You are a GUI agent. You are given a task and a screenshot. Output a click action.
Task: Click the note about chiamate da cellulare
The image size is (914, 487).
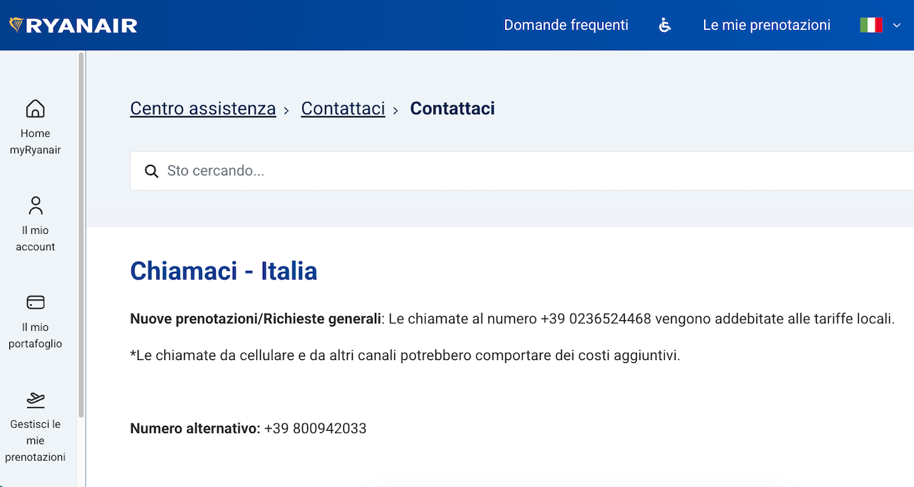[x=405, y=355]
